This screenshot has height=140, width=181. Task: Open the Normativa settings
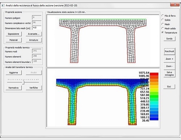[14, 88]
